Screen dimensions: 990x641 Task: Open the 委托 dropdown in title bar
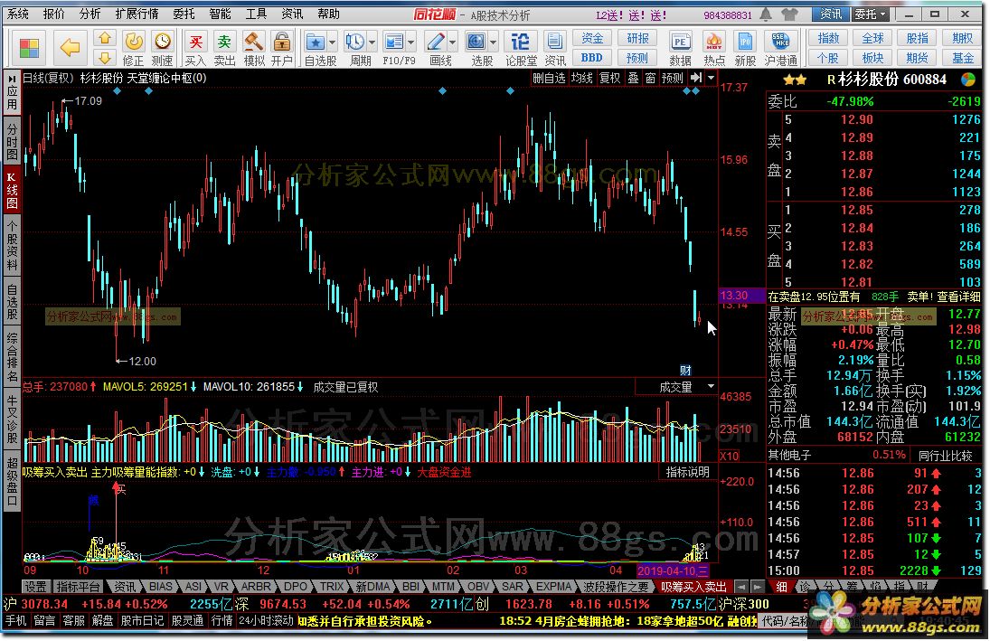tap(870, 14)
